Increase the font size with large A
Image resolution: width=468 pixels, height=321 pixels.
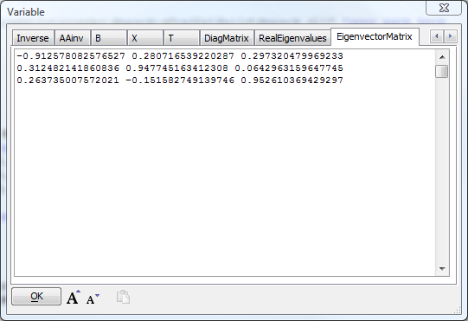74,297
